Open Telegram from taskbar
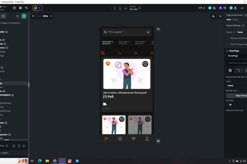This screenshot has height=164, width=247. 77,161
